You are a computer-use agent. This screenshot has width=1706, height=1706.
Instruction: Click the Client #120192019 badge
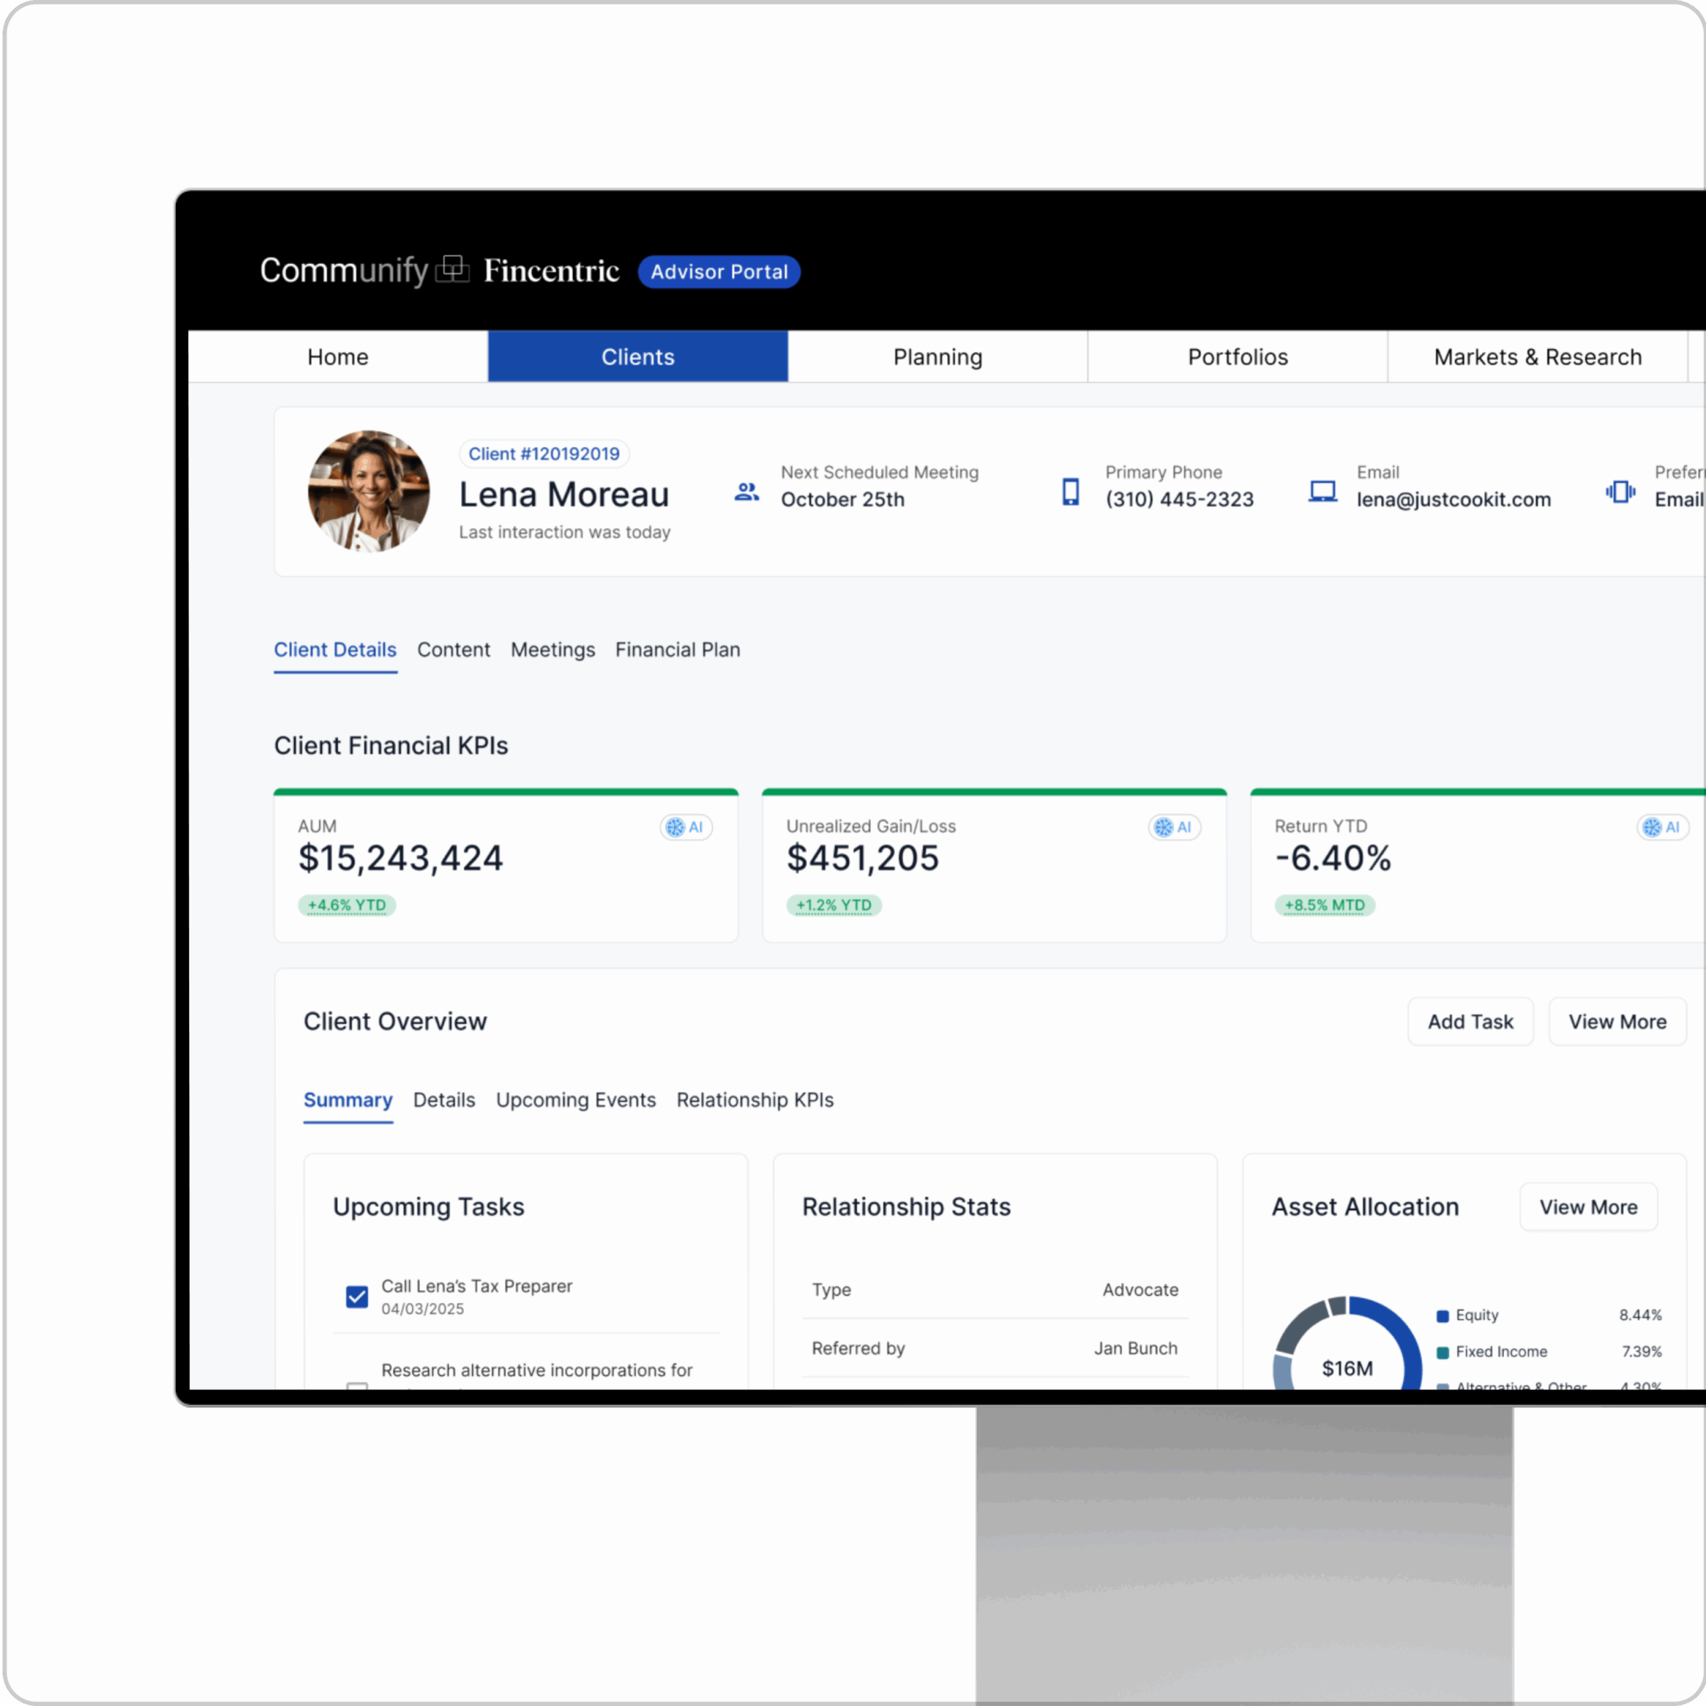tap(543, 454)
